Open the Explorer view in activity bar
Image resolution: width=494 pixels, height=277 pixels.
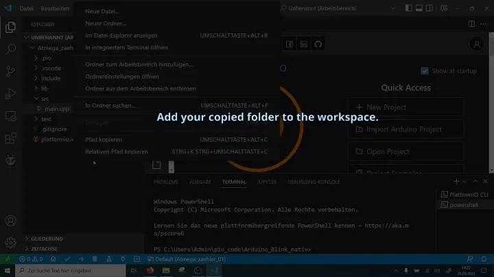10,27
